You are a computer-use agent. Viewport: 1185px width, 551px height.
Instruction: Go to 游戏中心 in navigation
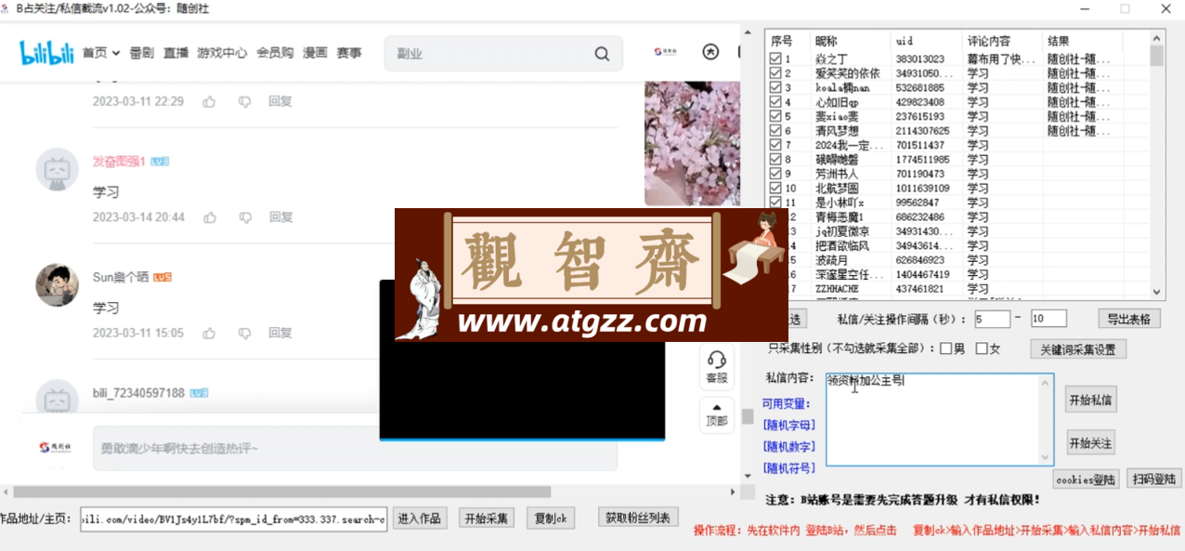coord(222,53)
